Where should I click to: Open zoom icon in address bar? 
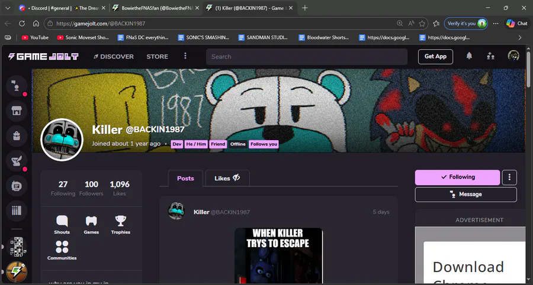(x=400, y=24)
